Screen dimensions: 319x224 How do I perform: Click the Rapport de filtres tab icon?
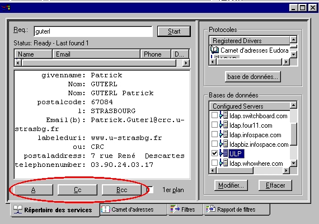pos(211,209)
